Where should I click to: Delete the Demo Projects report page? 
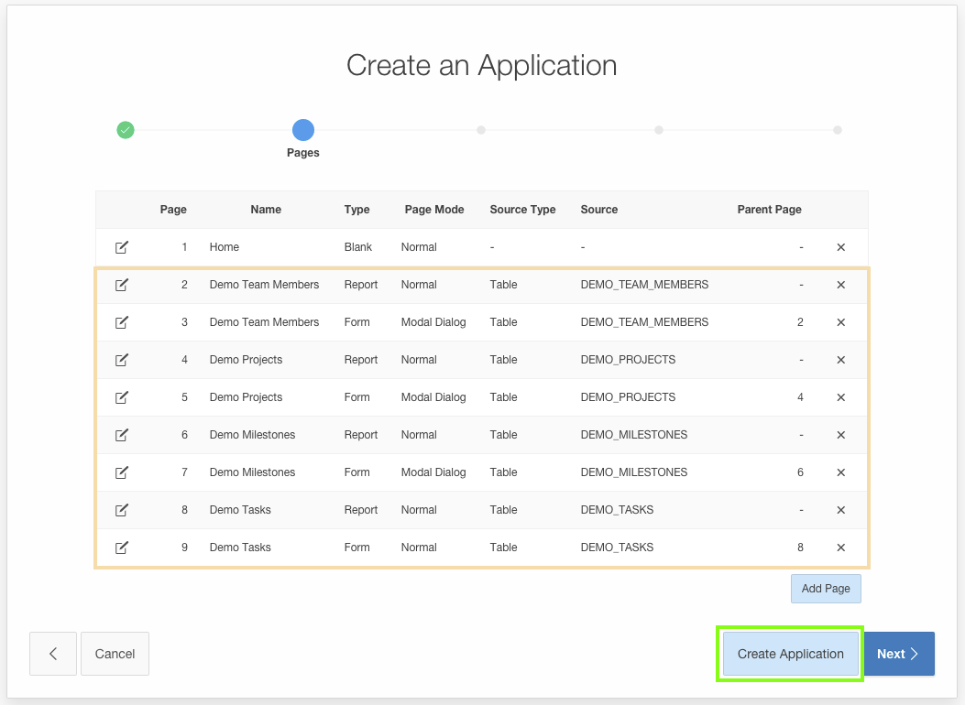click(840, 360)
